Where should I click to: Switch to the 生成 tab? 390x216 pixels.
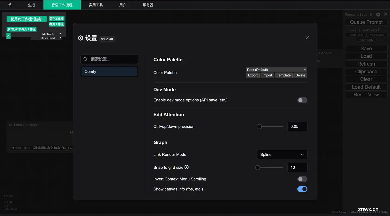31,5
